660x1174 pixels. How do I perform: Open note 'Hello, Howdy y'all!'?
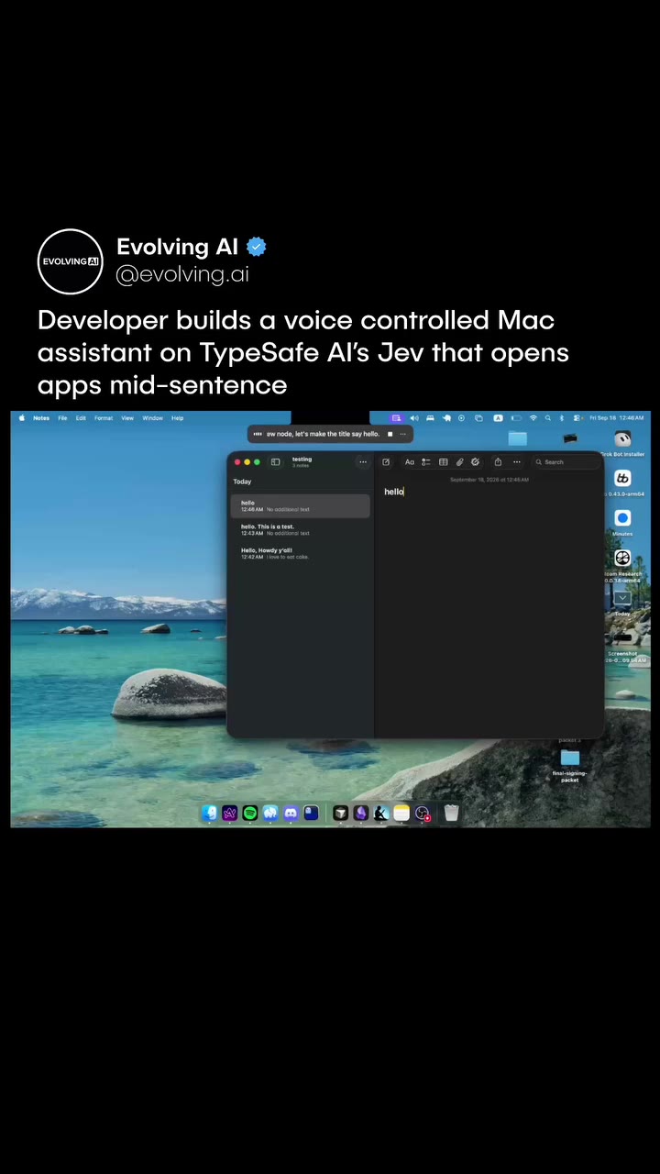(x=301, y=553)
